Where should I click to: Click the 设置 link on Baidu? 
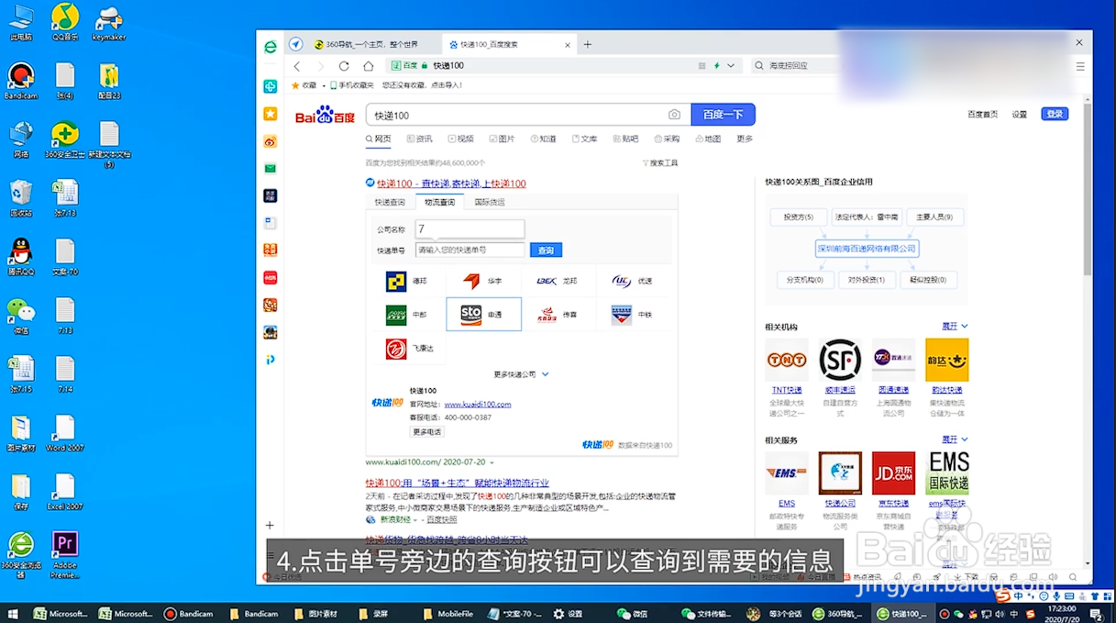(1020, 114)
